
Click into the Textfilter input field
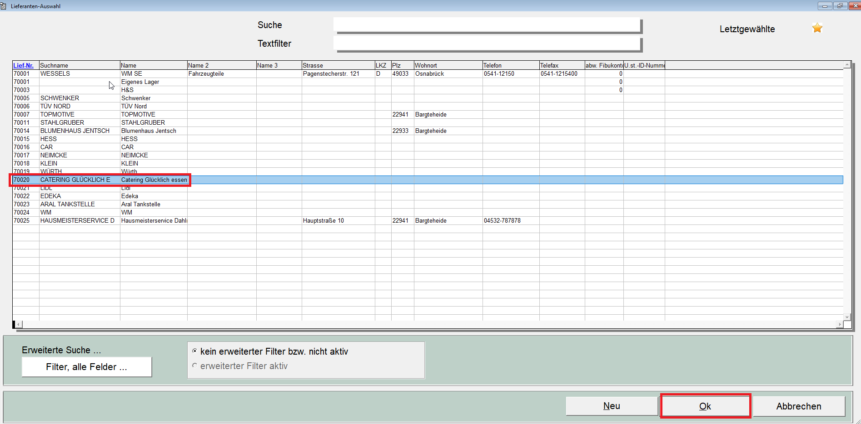point(487,44)
